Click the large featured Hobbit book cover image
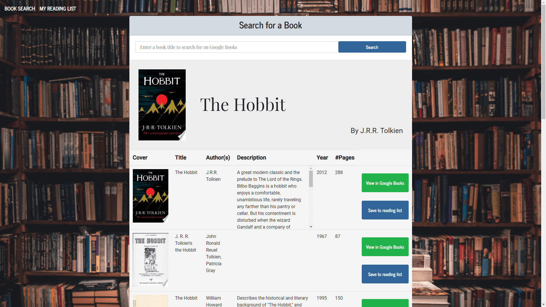Screen dimensions: 546x307 [162, 105]
